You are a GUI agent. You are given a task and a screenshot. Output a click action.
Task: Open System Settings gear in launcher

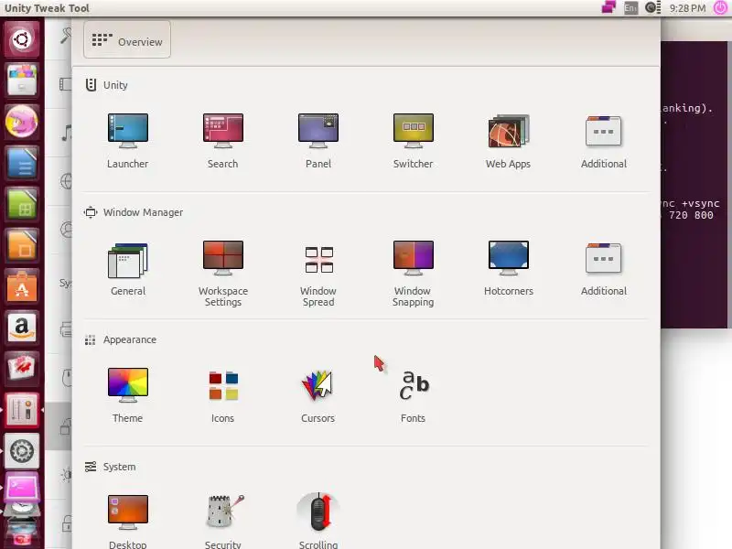click(x=21, y=450)
